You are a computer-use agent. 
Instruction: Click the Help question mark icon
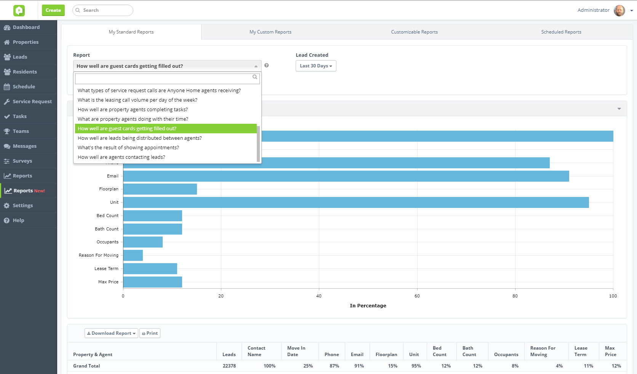tap(7, 221)
